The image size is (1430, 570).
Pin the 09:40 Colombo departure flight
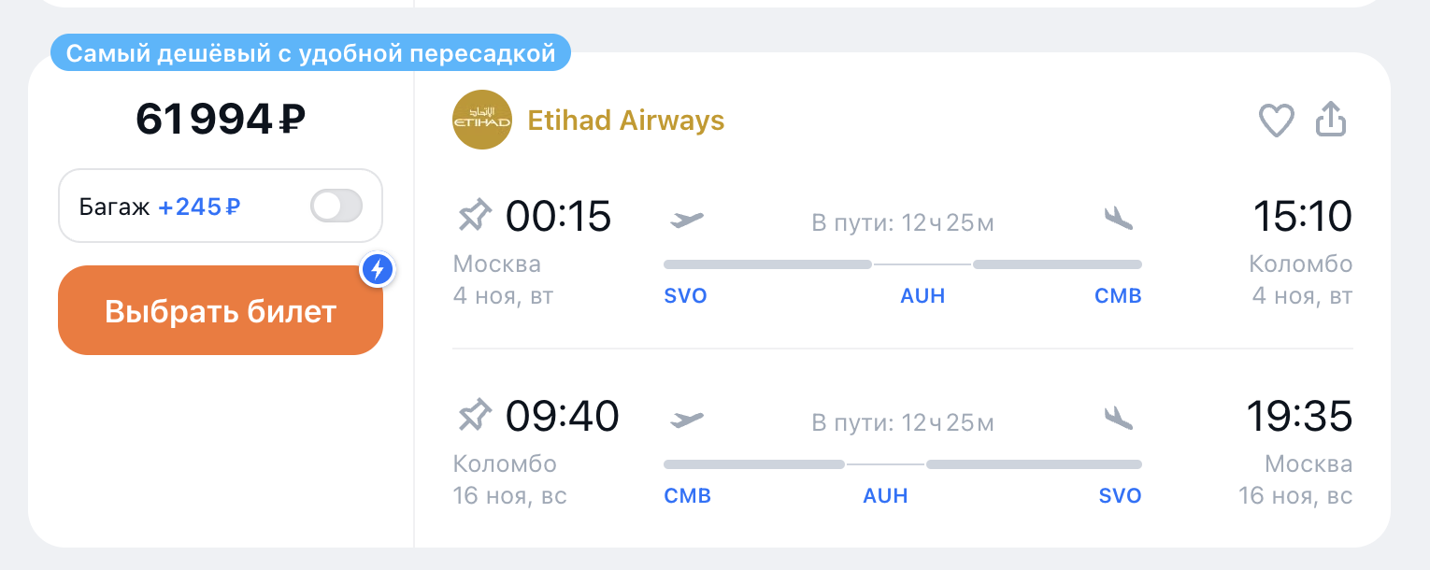tap(474, 416)
